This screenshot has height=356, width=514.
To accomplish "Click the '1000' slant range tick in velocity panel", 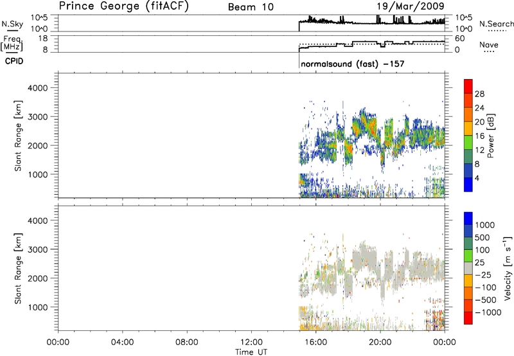I will pos(37,307).
